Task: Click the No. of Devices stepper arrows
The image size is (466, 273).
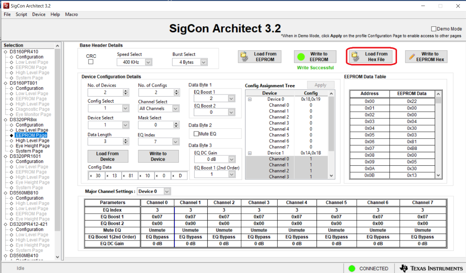Action: (x=126, y=93)
